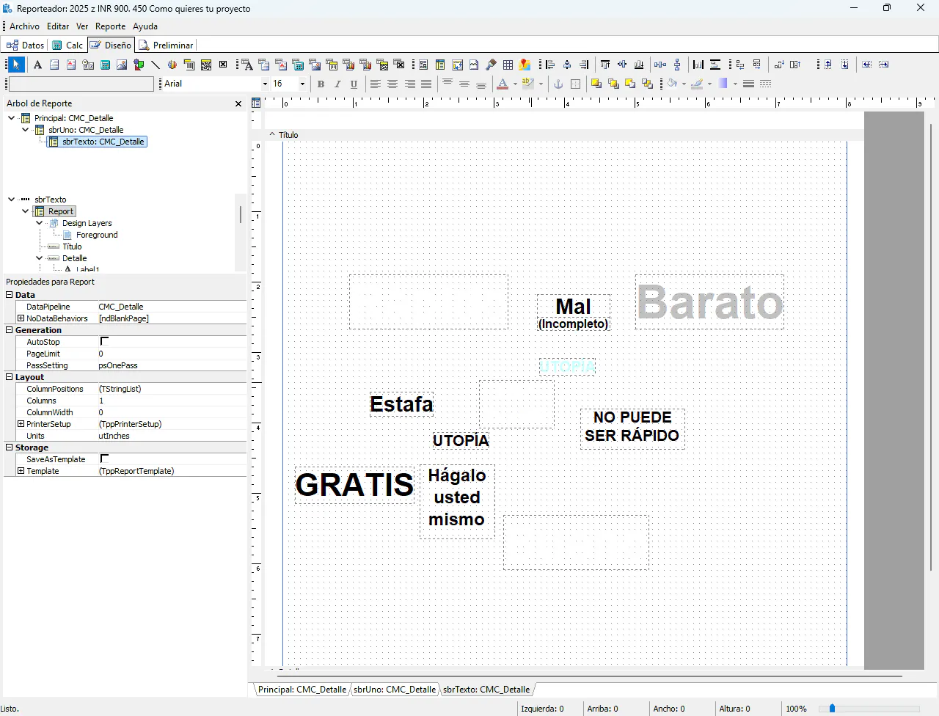The width and height of the screenshot is (939, 716).
Task: Open the sbrUno: CMC_Detalle bottom tab
Action: (x=395, y=690)
